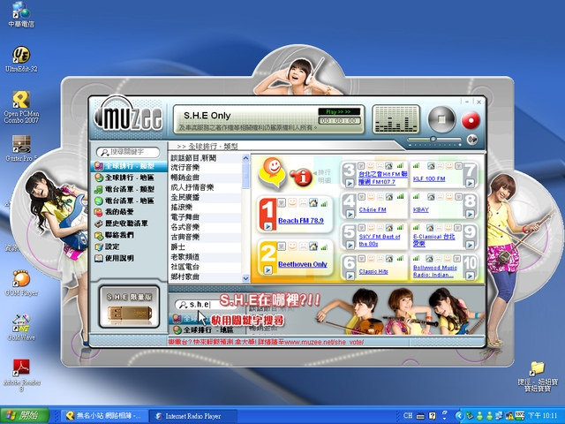The width and height of the screenshot is (565, 424).
Task: Click the 設定 settings icon
Action: (x=99, y=247)
